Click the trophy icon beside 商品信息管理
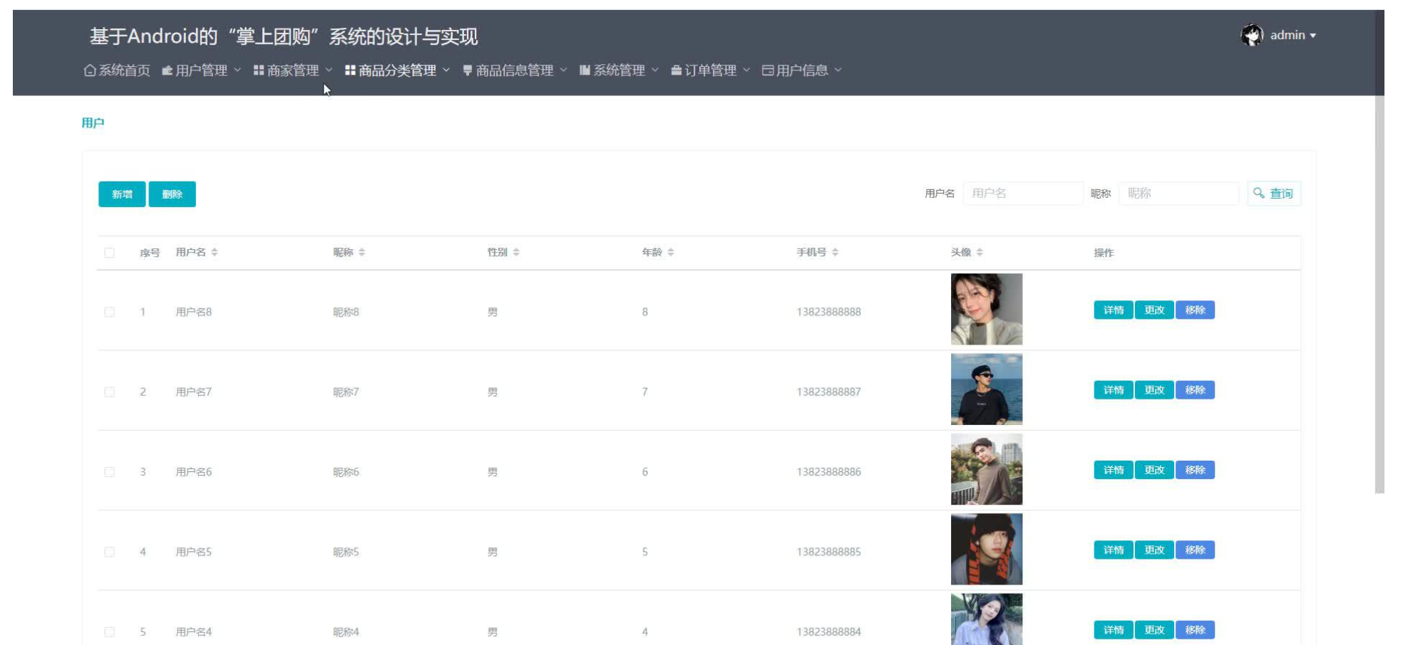 pos(468,70)
